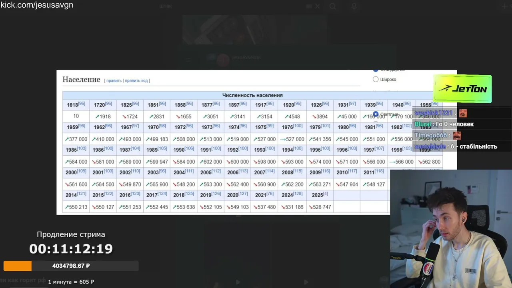This screenshot has height=288, width=512.
Task: Open reference [112] next to year 2005
Action: [x=216, y=171]
